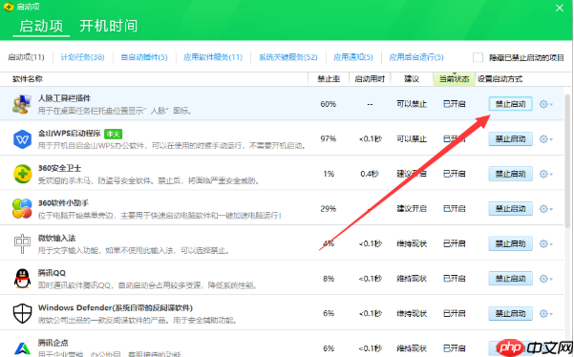Click the 0.4秒 startup time value

tap(370, 174)
